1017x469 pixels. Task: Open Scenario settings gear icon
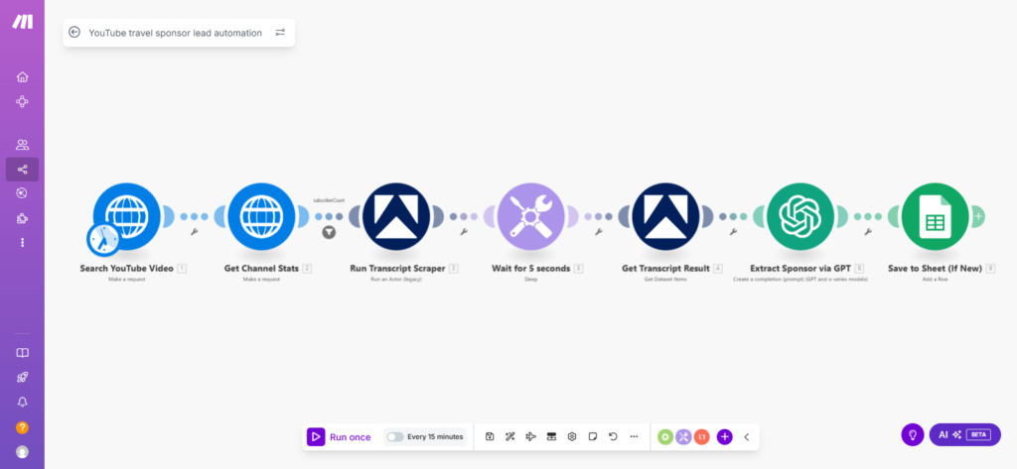click(x=572, y=436)
